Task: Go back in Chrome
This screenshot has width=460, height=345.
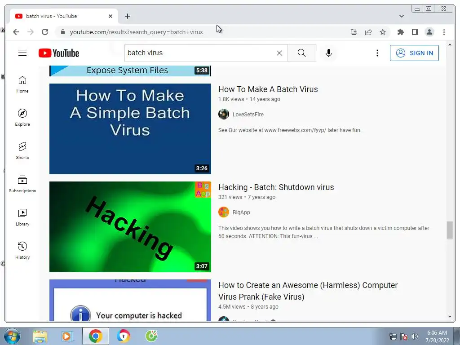Action: [x=16, y=32]
